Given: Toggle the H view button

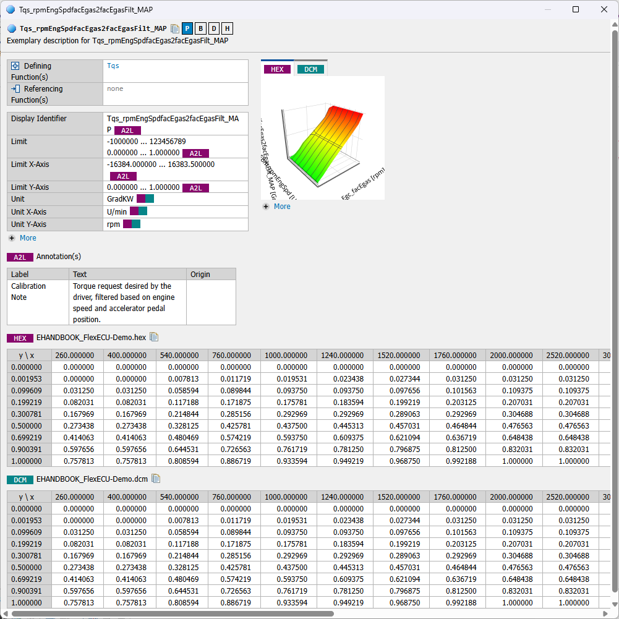Looking at the screenshot, I should click(227, 28).
